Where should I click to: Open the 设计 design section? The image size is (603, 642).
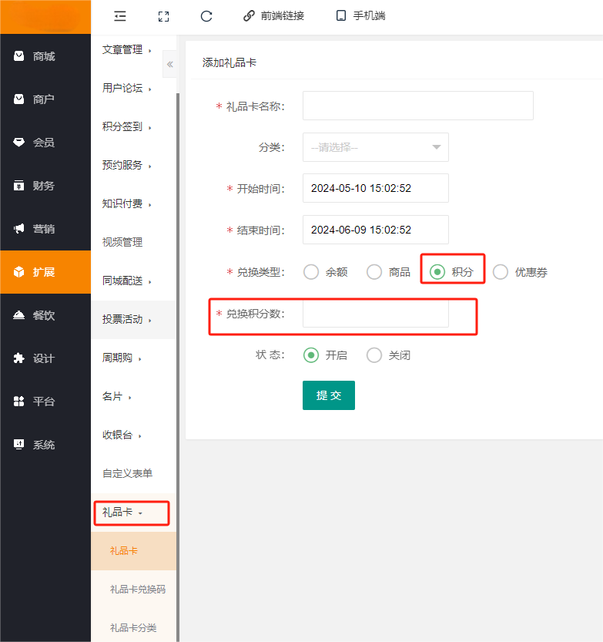45,358
